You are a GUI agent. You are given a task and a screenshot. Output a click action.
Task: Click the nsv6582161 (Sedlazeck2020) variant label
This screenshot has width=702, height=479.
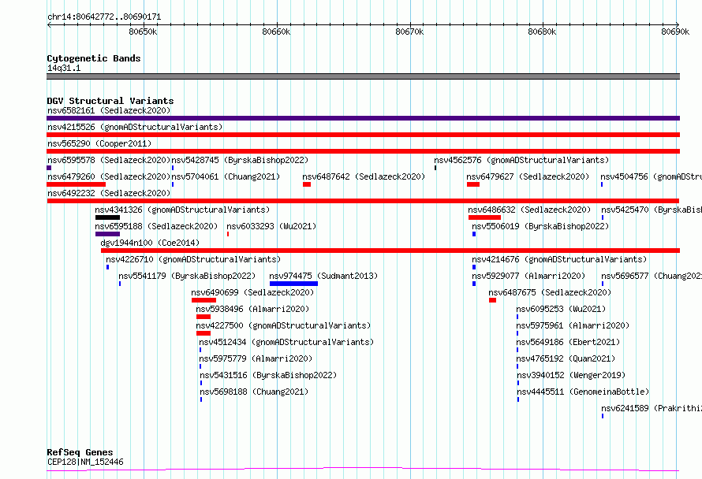109,110
